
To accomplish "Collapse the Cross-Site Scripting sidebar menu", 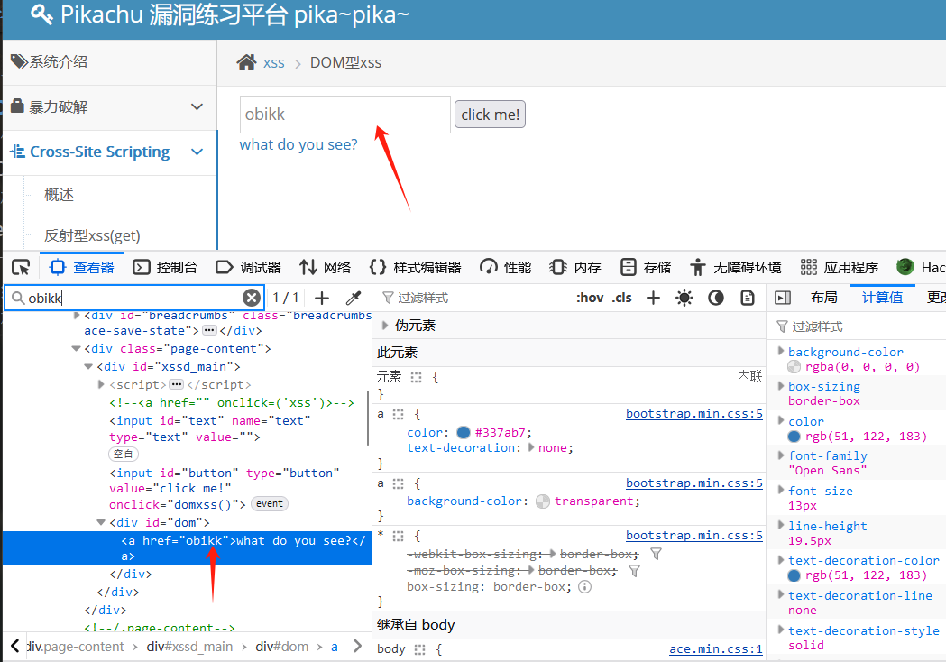I will click(110, 152).
